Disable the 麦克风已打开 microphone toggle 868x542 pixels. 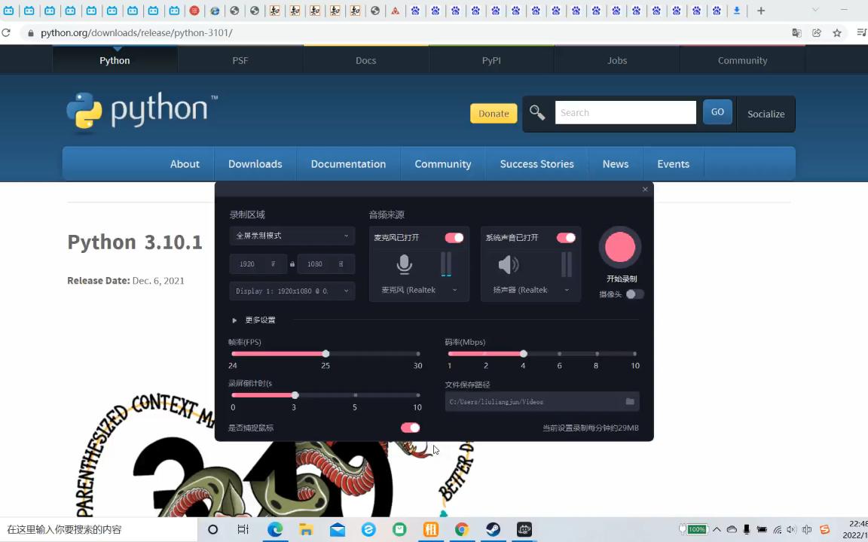454,237
